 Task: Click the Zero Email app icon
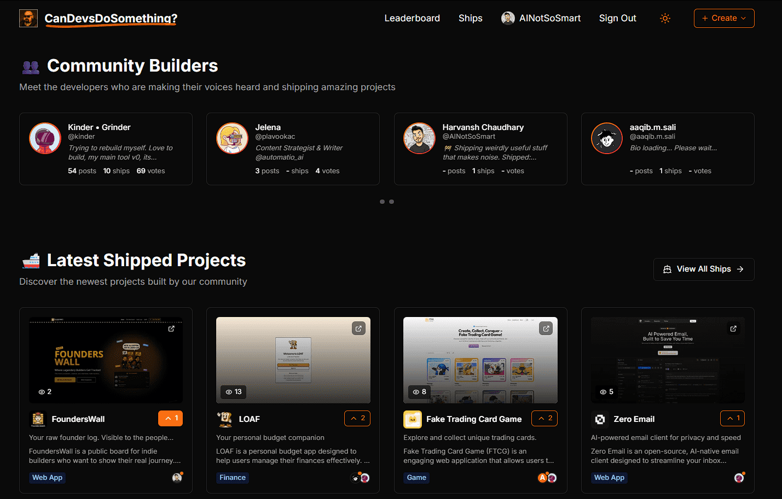pyautogui.click(x=600, y=419)
